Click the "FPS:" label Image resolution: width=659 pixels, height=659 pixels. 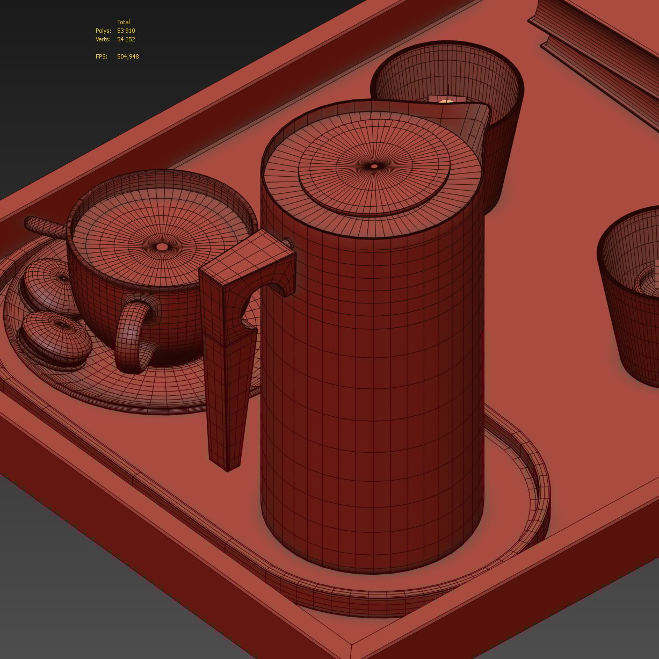[x=102, y=56]
